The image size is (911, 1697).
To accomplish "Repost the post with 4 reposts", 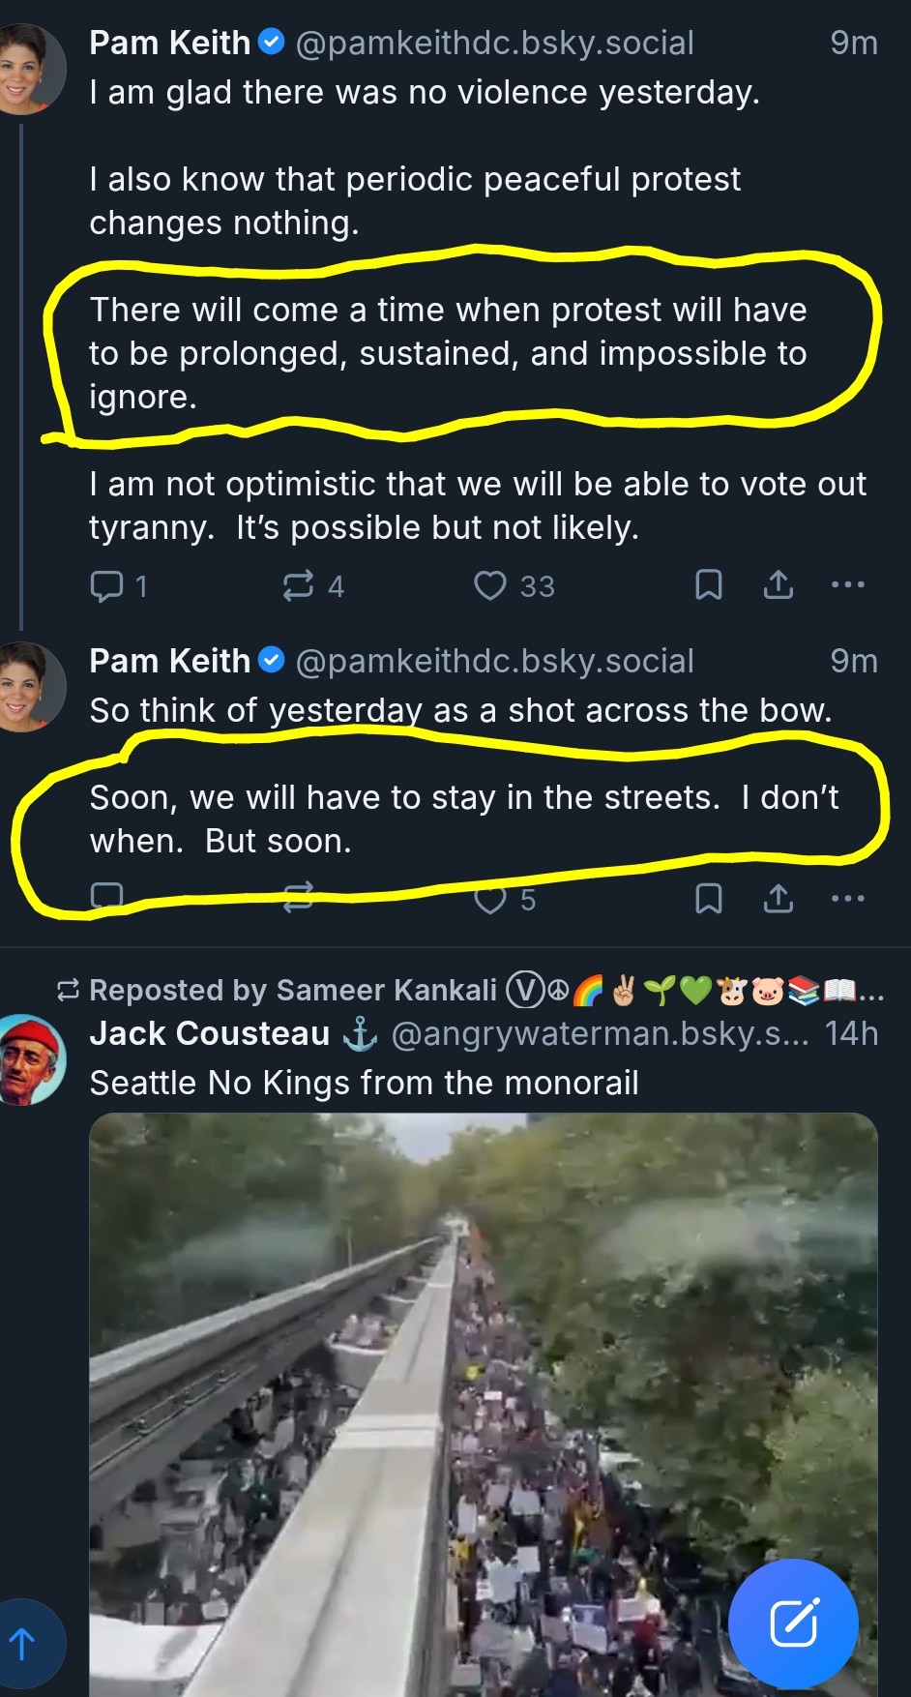I will point(298,585).
